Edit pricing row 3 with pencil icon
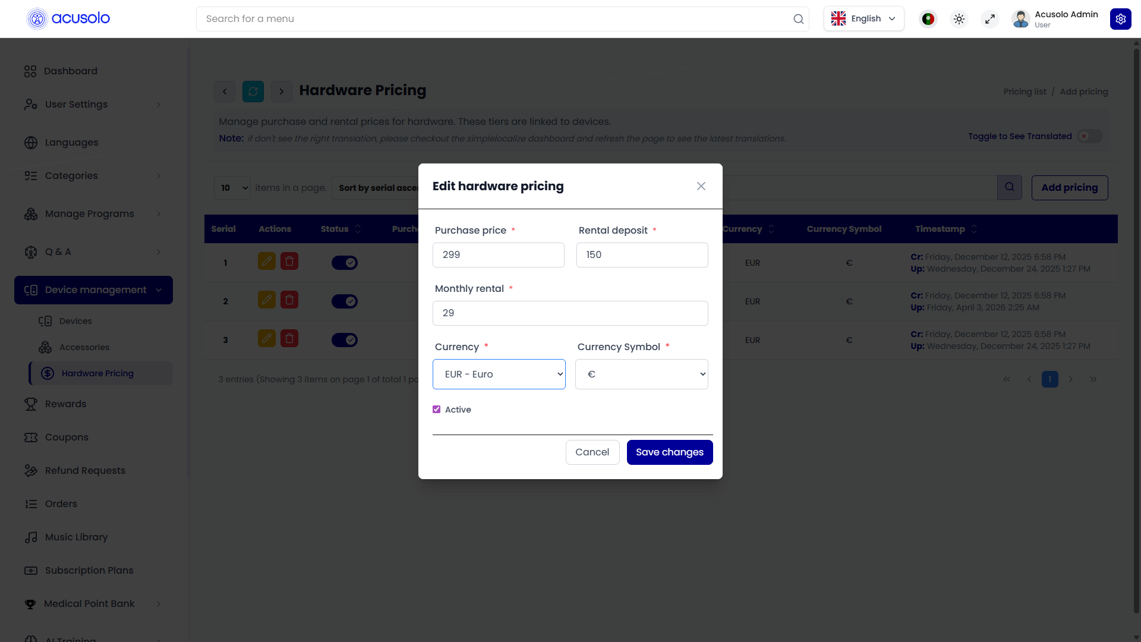This screenshot has height=642, width=1141. 267,338
